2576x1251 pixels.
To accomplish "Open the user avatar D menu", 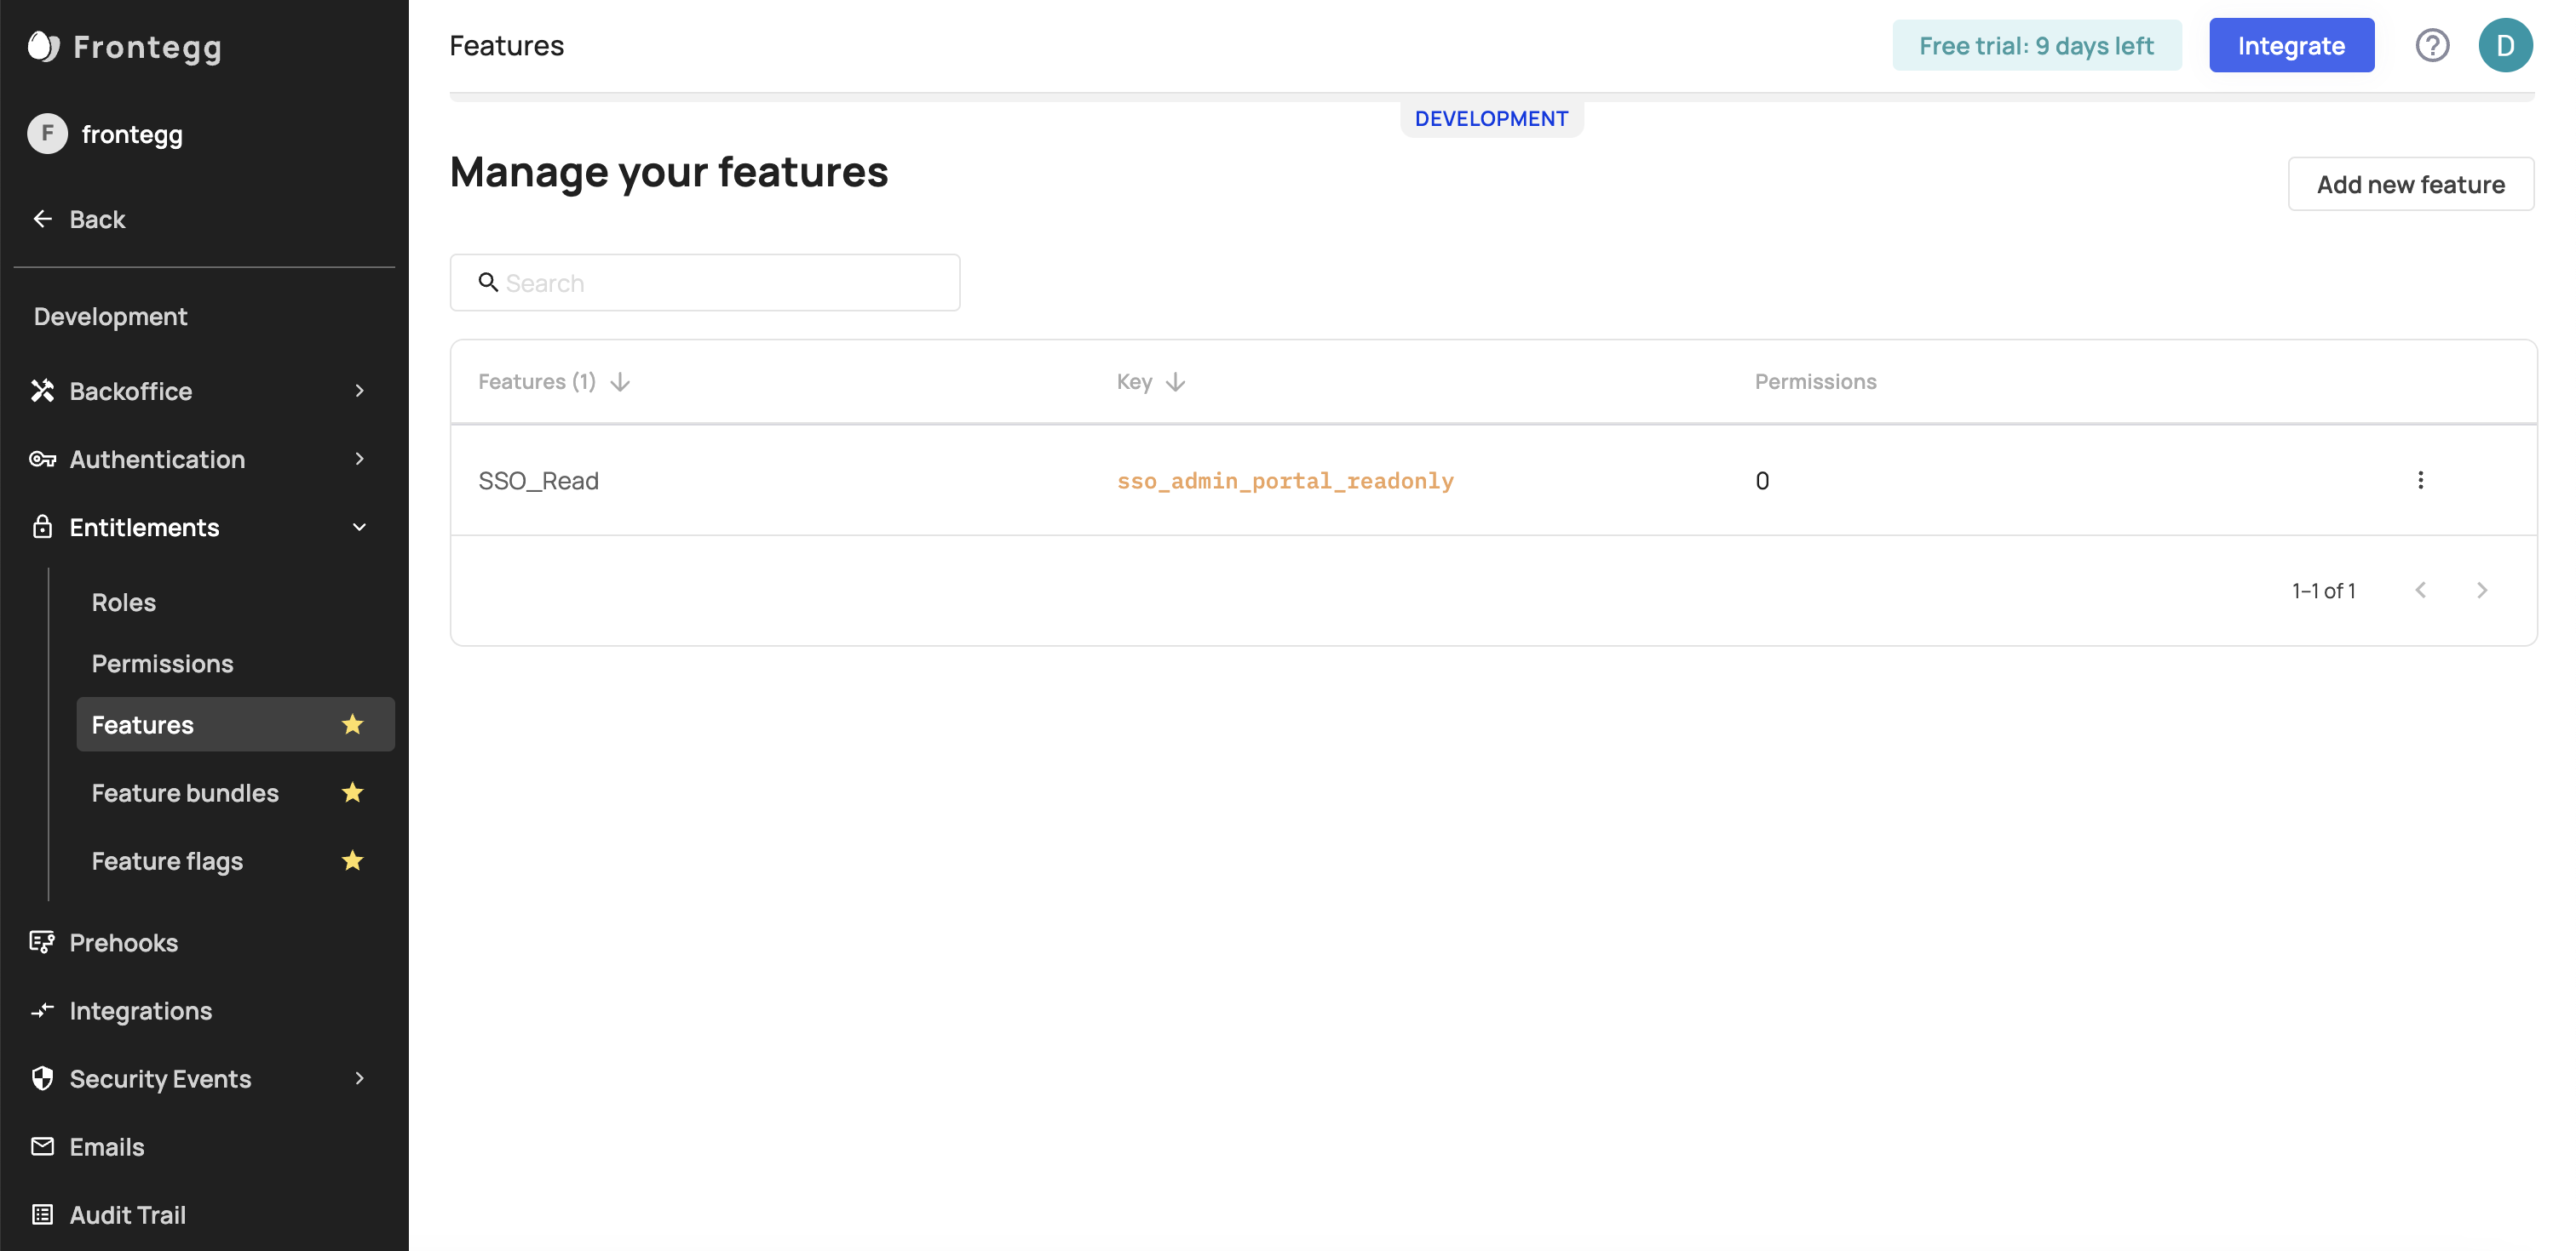I will pos(2505,46).
